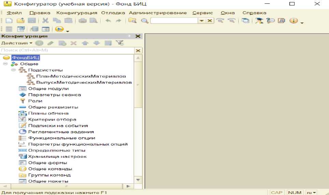Open the Действия dropdown menu
Viewport: 329px width, 195px height.
click(17, 43)
